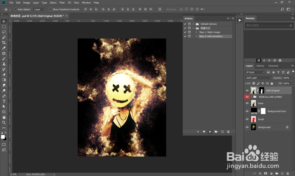
Task: Expand Step 1: Static image action
Action: pos(196,32)
